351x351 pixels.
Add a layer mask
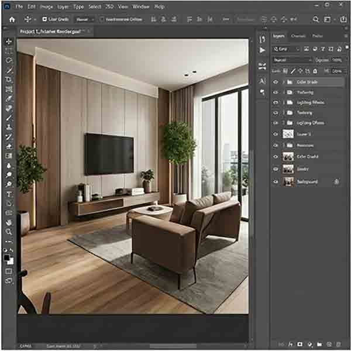click(x=300, y=344)
